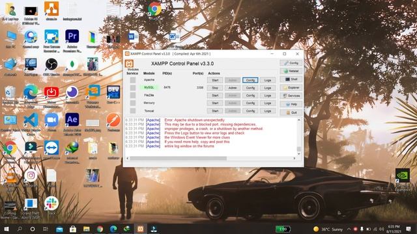Toggle the MySQL service checkbox

pos(133,88)
